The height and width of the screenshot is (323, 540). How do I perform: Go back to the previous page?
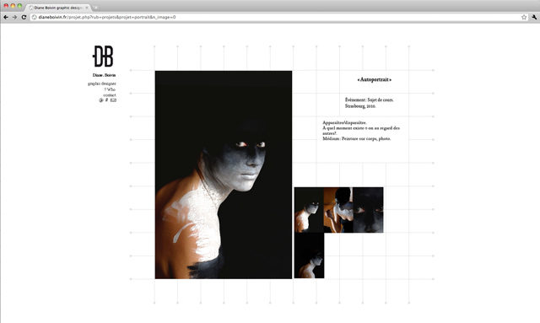(6, 17)
